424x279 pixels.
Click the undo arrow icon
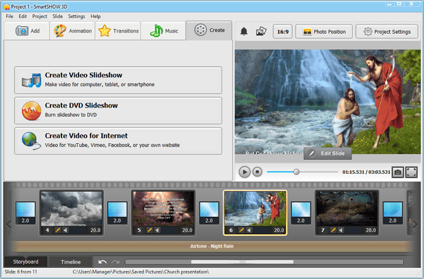click(103, 262)
